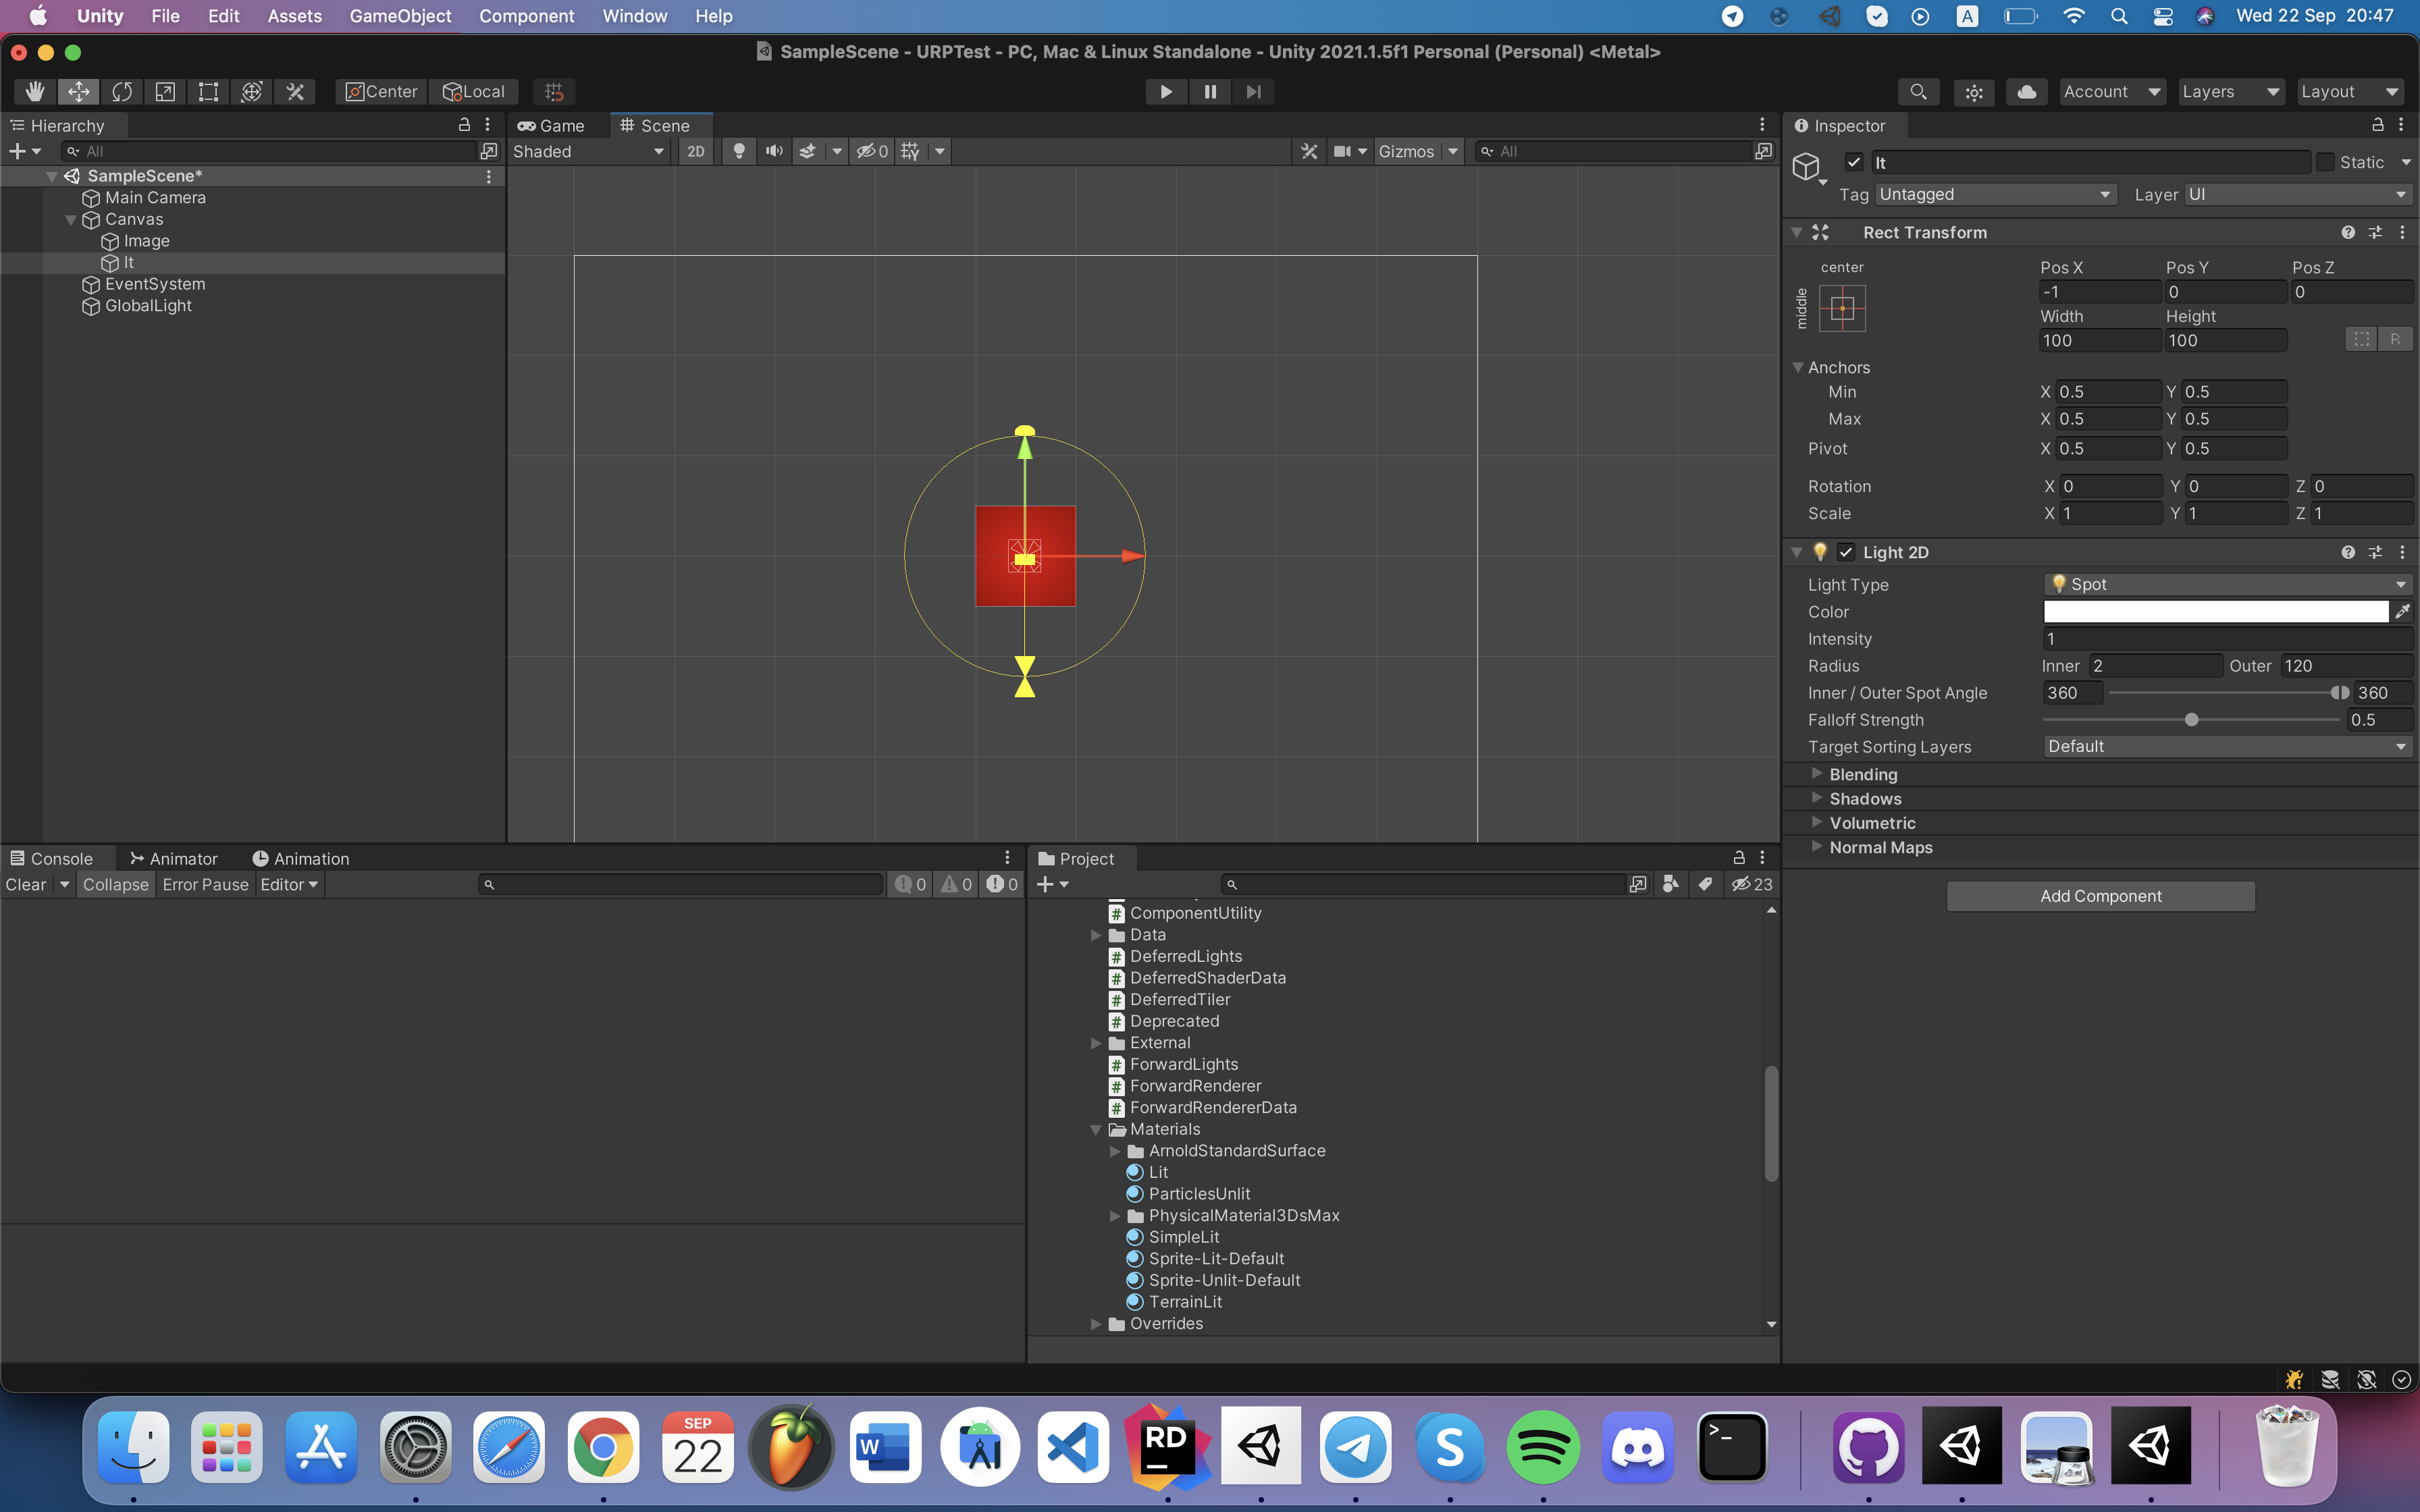
Task: Select Main Camera in Hierarchy
Action: pyautogui.click(x=155, y=197)
